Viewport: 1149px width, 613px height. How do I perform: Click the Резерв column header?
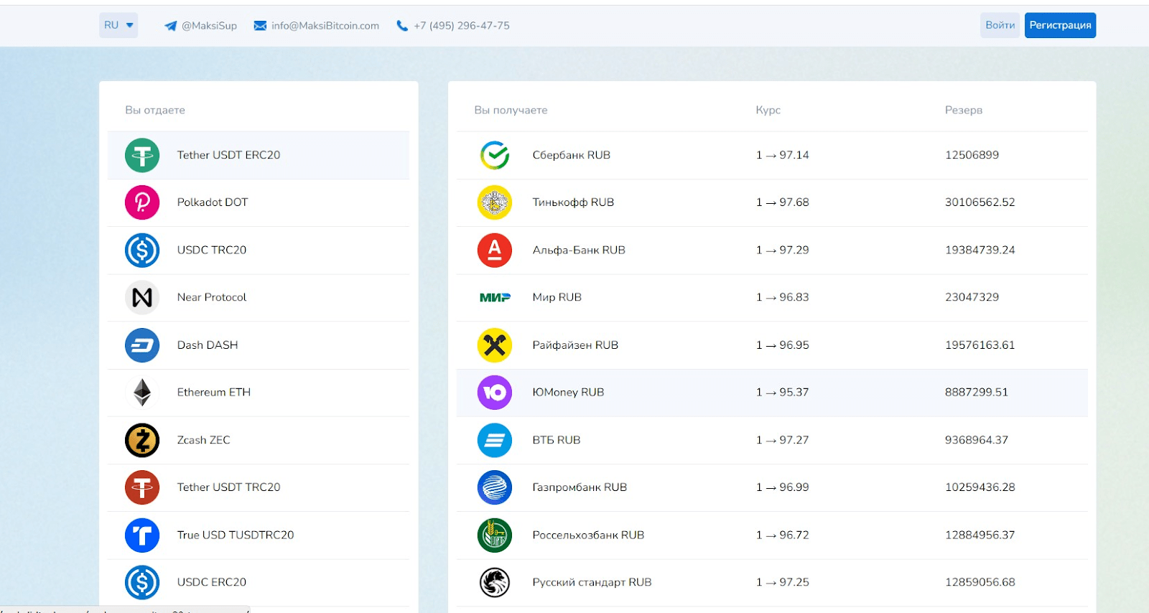(x=963, y=111)
